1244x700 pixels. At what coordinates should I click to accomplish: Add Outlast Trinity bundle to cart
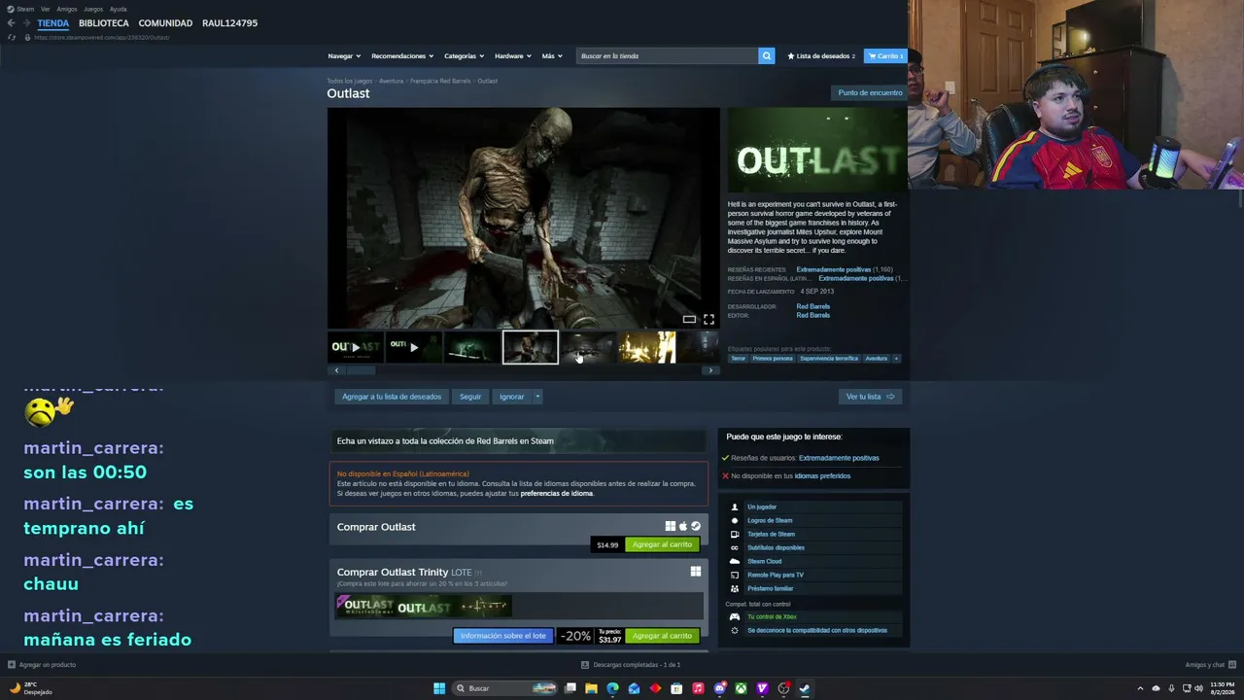[x=662, y=636]
